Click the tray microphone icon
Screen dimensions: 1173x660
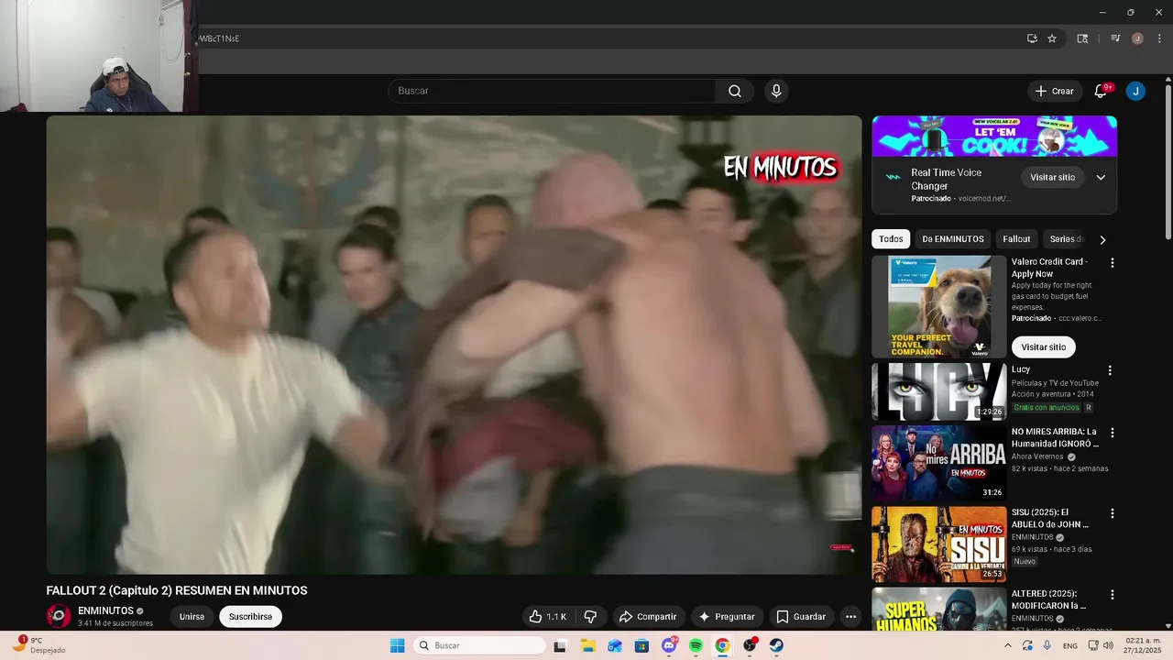tap(1047, 645)
